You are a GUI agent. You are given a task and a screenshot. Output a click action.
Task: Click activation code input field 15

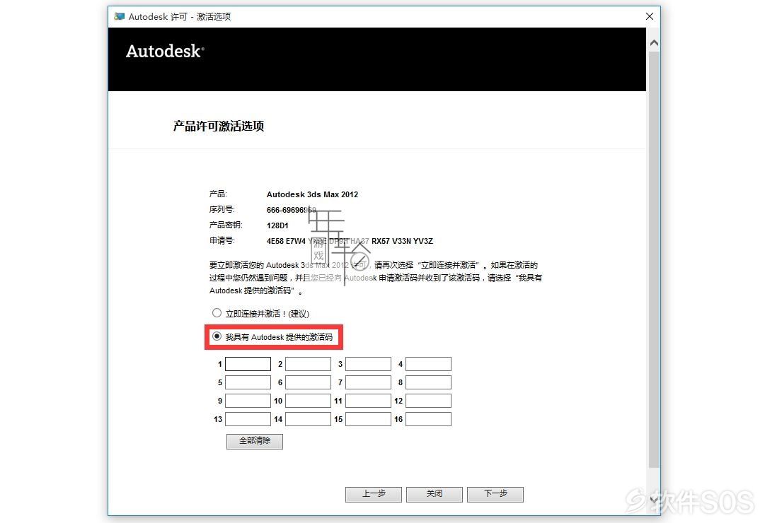(x=368, y=419)
